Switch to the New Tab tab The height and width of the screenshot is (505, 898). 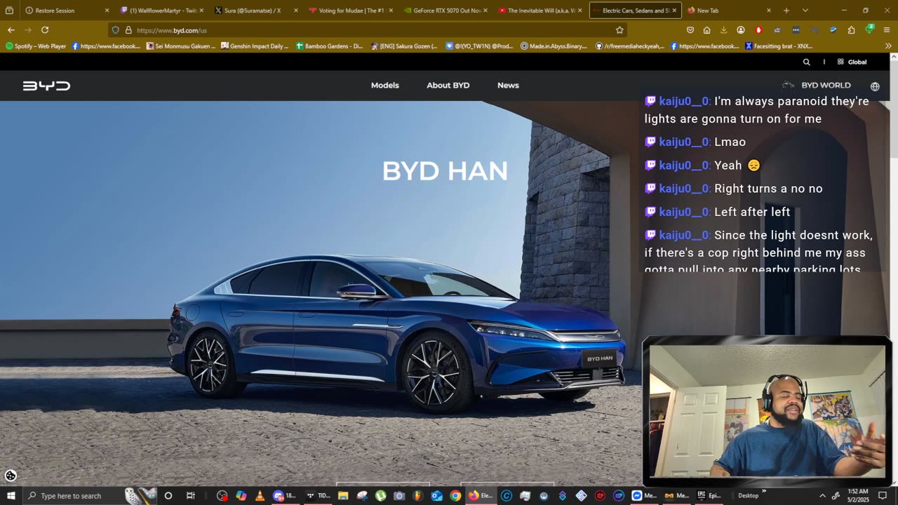coord(729,11)
